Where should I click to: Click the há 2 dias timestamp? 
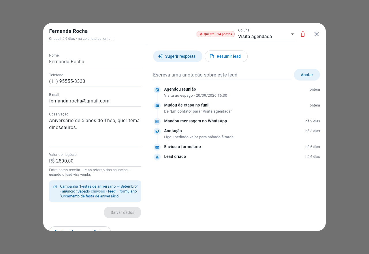pyautogui.click(x=313, y=121)
